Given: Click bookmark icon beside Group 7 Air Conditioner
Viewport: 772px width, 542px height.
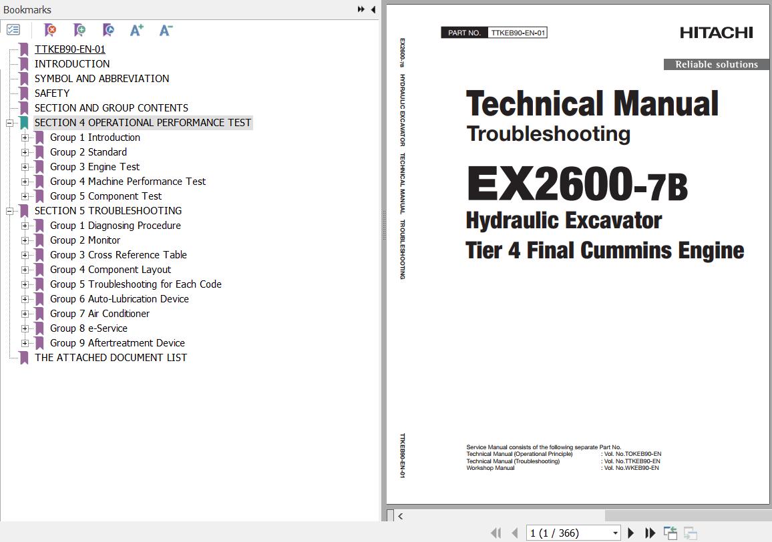Looking at the screenshot, I should [39, 314].
